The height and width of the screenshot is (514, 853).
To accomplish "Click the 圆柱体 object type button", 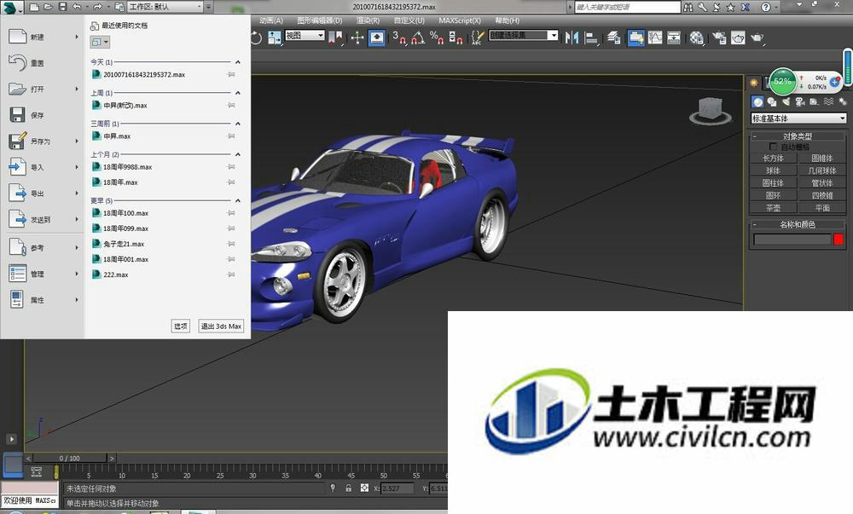I will coord(773,183).
